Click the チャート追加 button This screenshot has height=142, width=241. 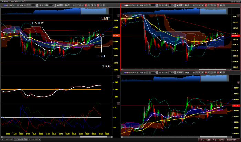pyautogui.click(x=205, y=140)
